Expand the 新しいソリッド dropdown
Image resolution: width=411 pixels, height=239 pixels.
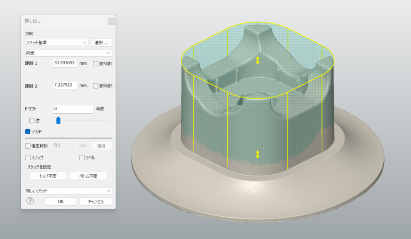click(x=68, y=191)
